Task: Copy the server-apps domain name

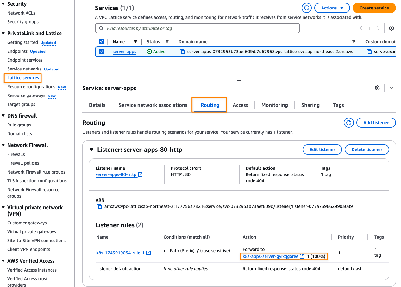Action: point(182,52)
